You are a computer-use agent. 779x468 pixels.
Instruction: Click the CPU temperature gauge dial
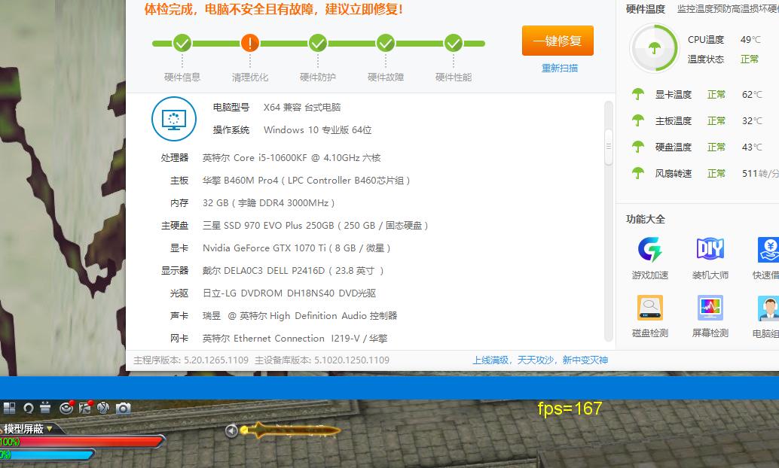click(x=654, y=48)
